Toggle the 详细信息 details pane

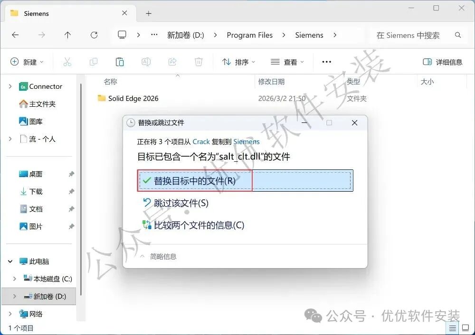point(442,62)
